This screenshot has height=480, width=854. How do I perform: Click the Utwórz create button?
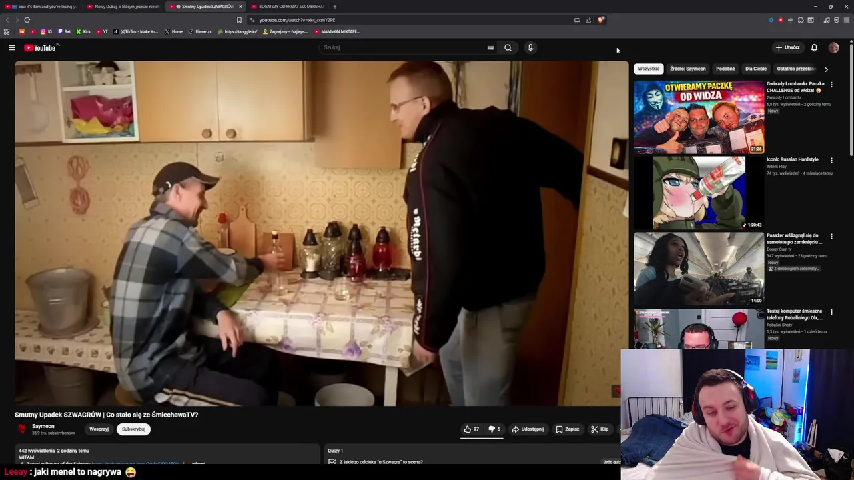pos(788,47)
